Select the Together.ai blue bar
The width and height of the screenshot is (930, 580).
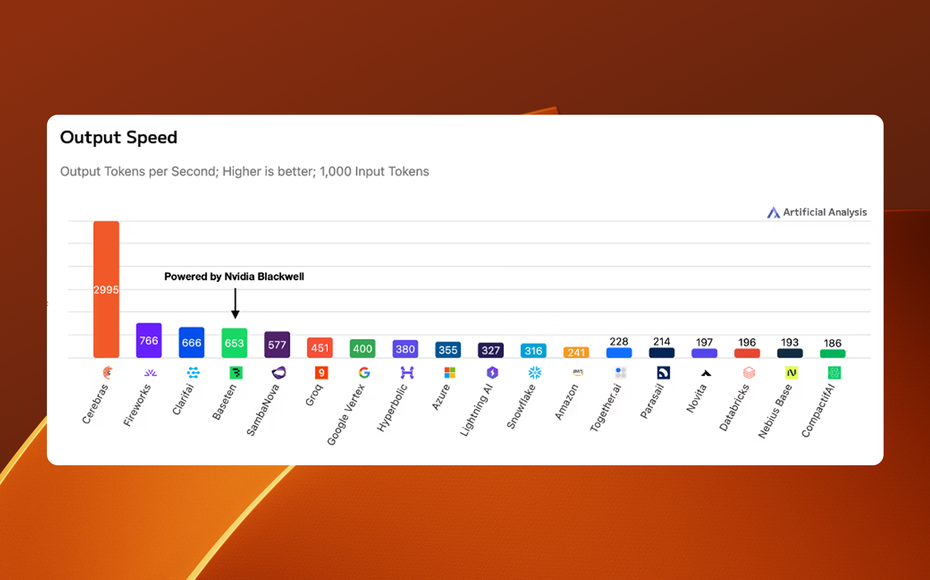point(619,353)
